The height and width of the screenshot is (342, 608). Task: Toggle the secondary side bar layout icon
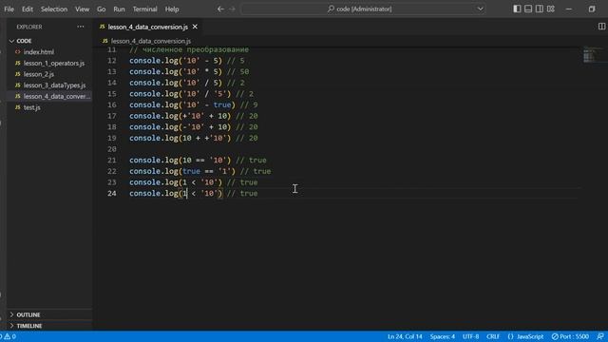[x=540, y=9]
